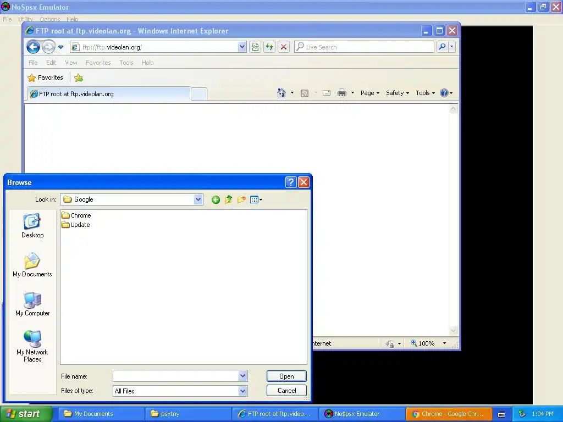This screenshot has width=563, height=422.
Task: Switch to Chrome - Google Chrome taskbar button
Action: (448, 414)
